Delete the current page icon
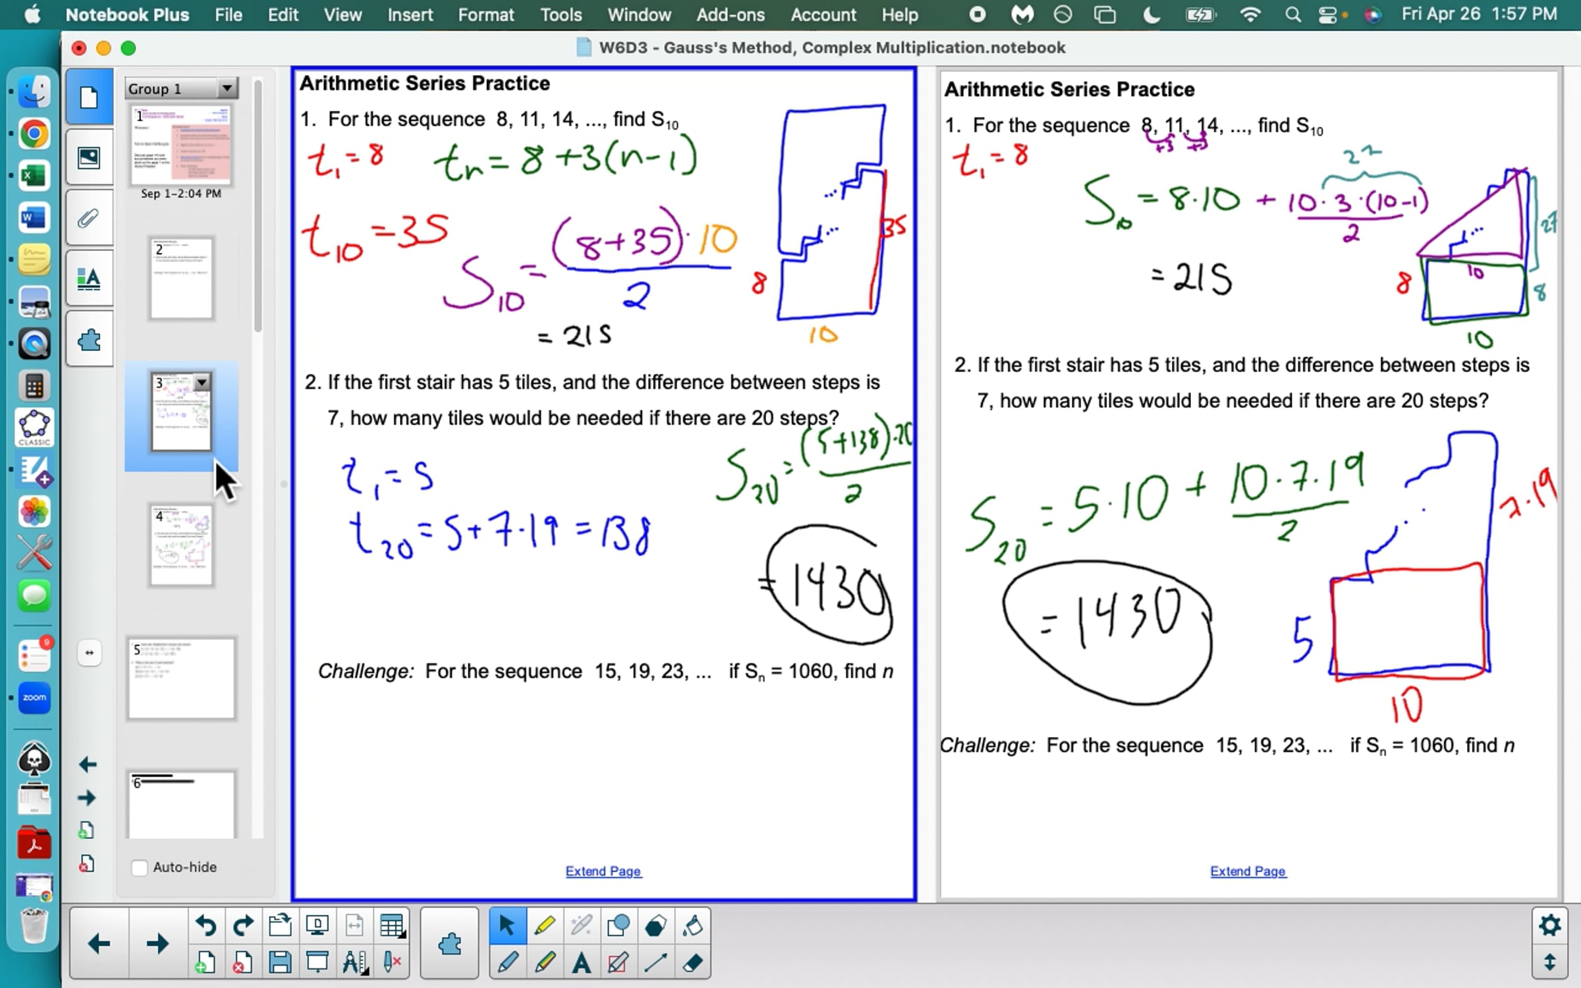Viewport: 1581px width, 988px height. click(242, 963)
